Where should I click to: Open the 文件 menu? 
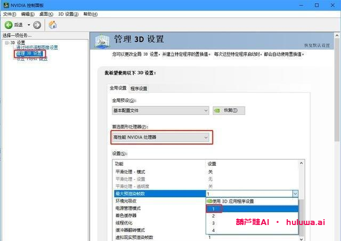[x=10, y=14]
